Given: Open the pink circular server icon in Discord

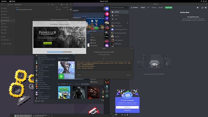Looking at the screenshot, I should (x=107, y=14).
